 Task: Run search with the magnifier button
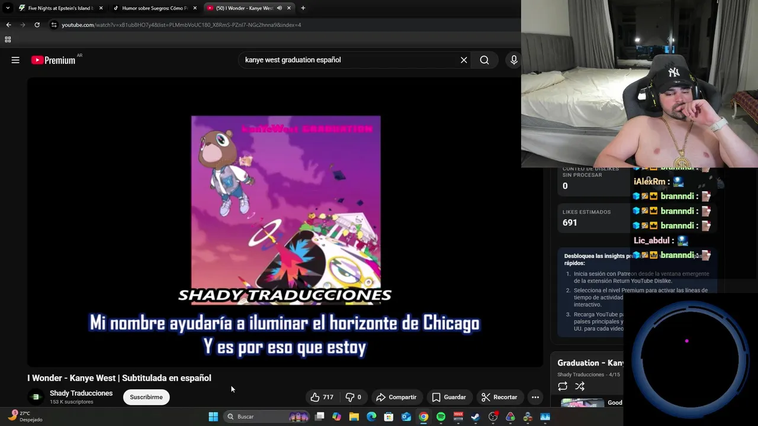click(484, 60)
